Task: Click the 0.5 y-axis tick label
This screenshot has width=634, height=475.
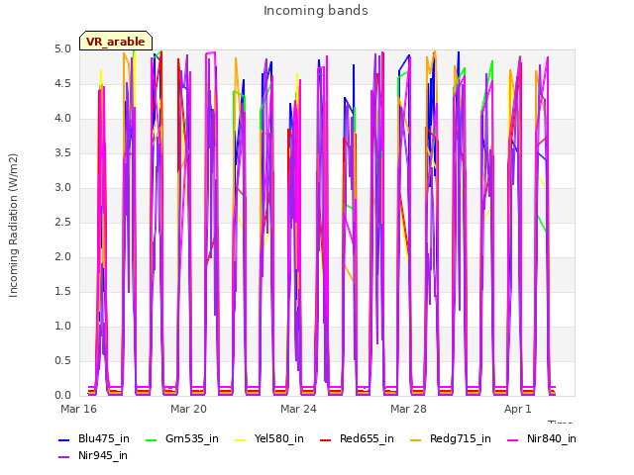Action: point(62,360)
